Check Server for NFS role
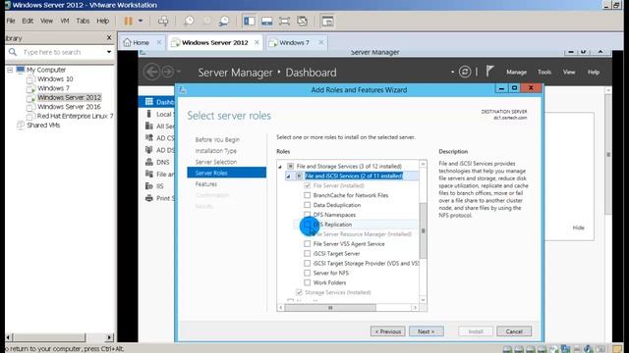Screen dimensions: 629x353 click(x=308, y=273)
